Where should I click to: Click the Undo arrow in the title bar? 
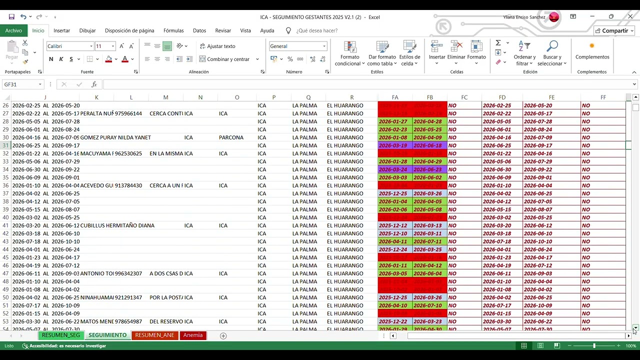tap(23, 17)
